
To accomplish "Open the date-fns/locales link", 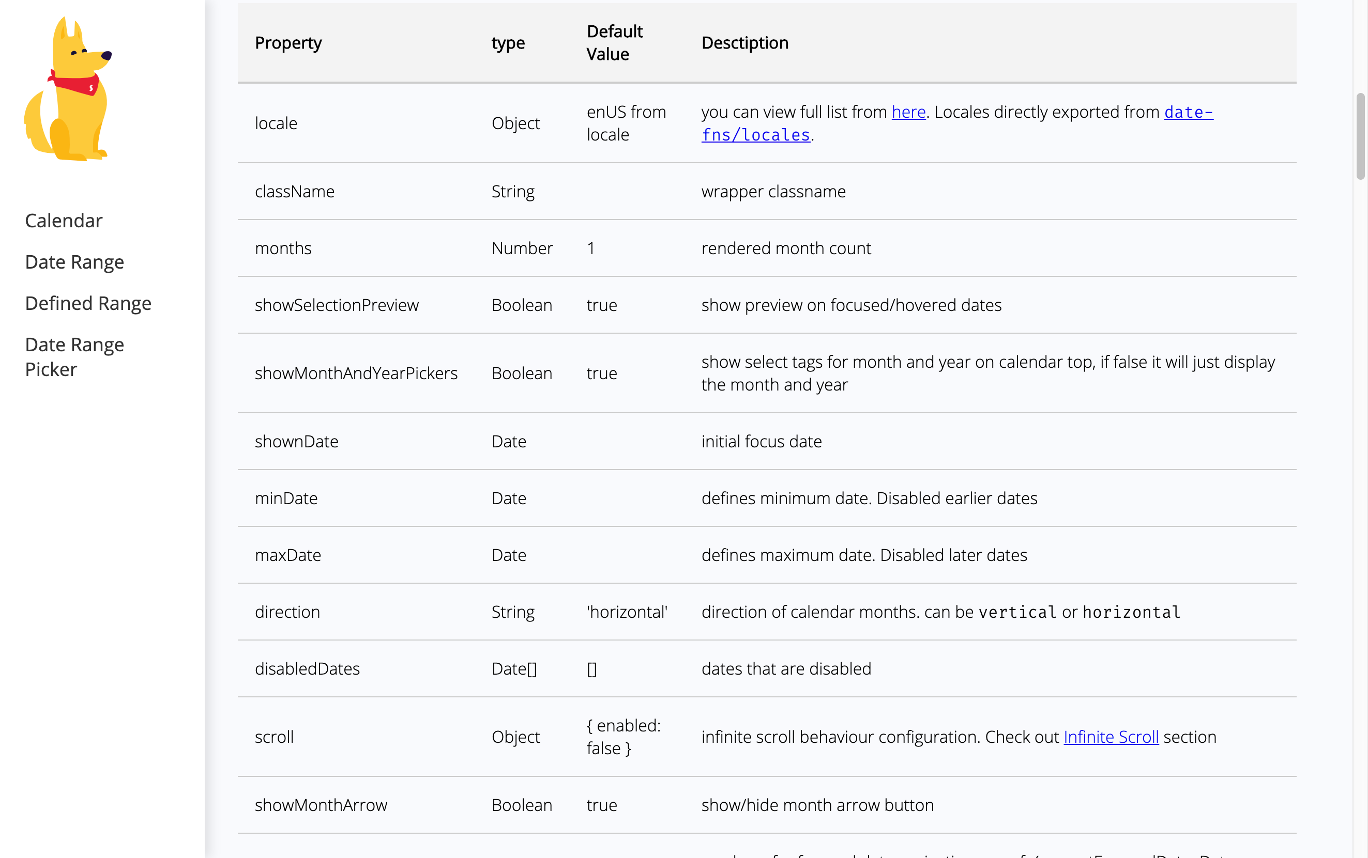I will coord(755,135).
